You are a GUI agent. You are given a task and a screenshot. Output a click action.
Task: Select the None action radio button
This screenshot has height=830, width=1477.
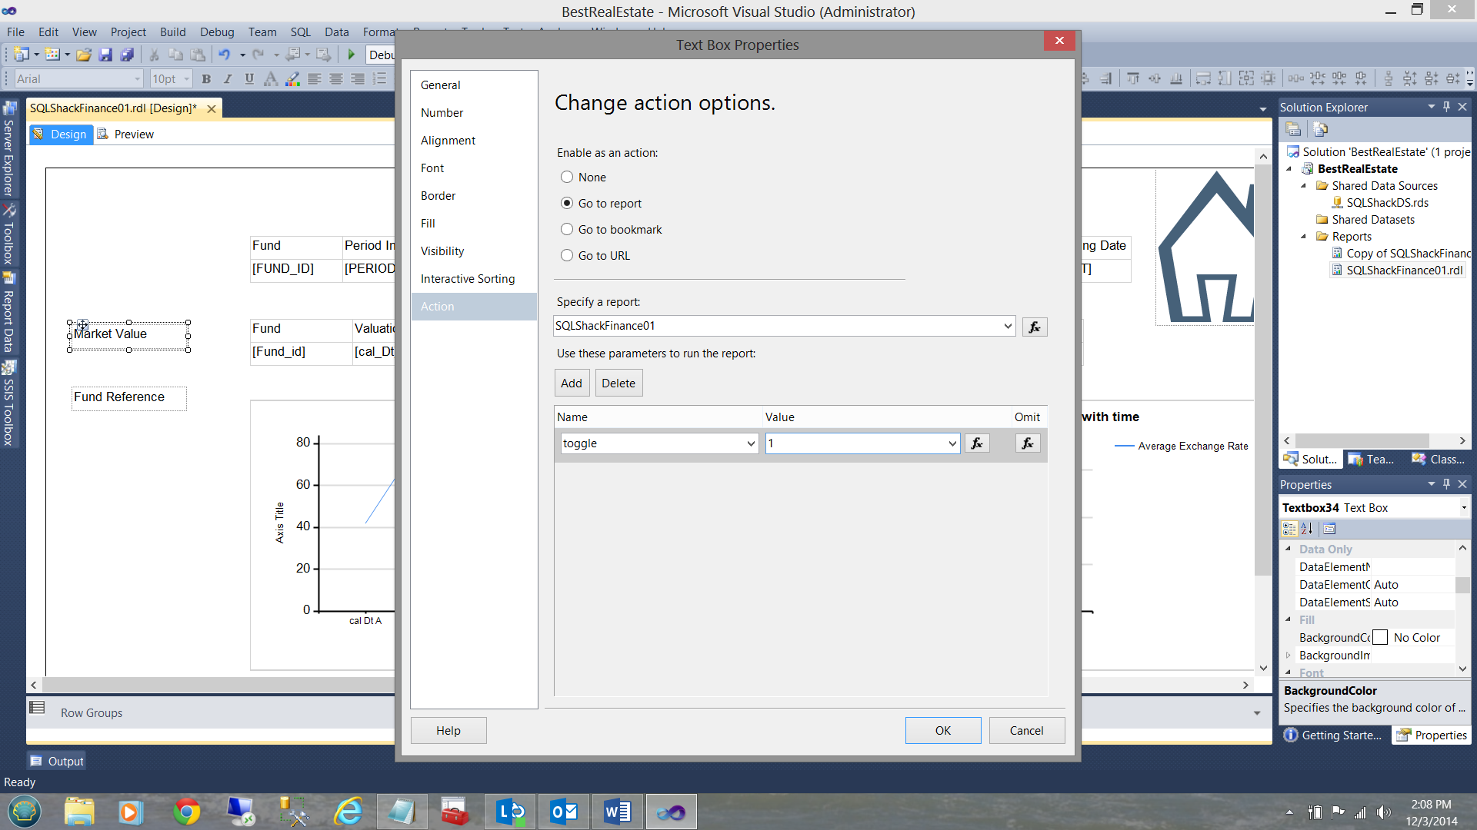pyautogui.click(x=567, y=178)
